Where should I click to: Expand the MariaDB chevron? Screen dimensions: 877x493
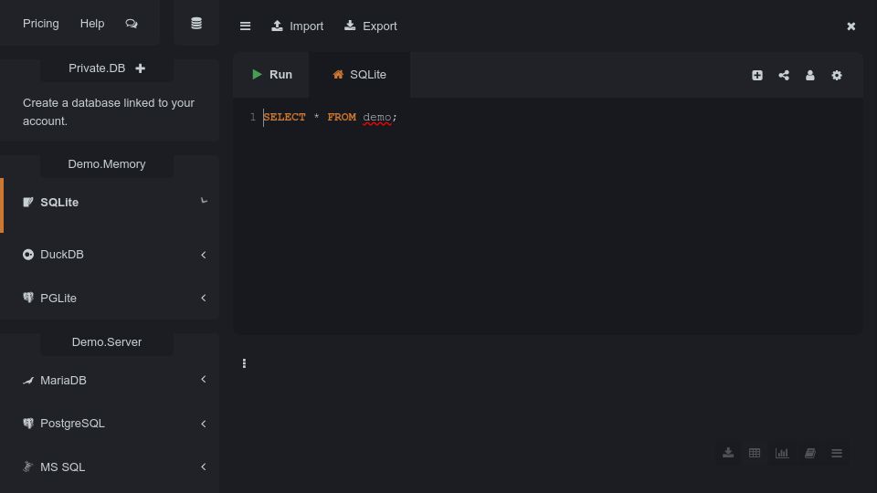click(x=204, y=380)
